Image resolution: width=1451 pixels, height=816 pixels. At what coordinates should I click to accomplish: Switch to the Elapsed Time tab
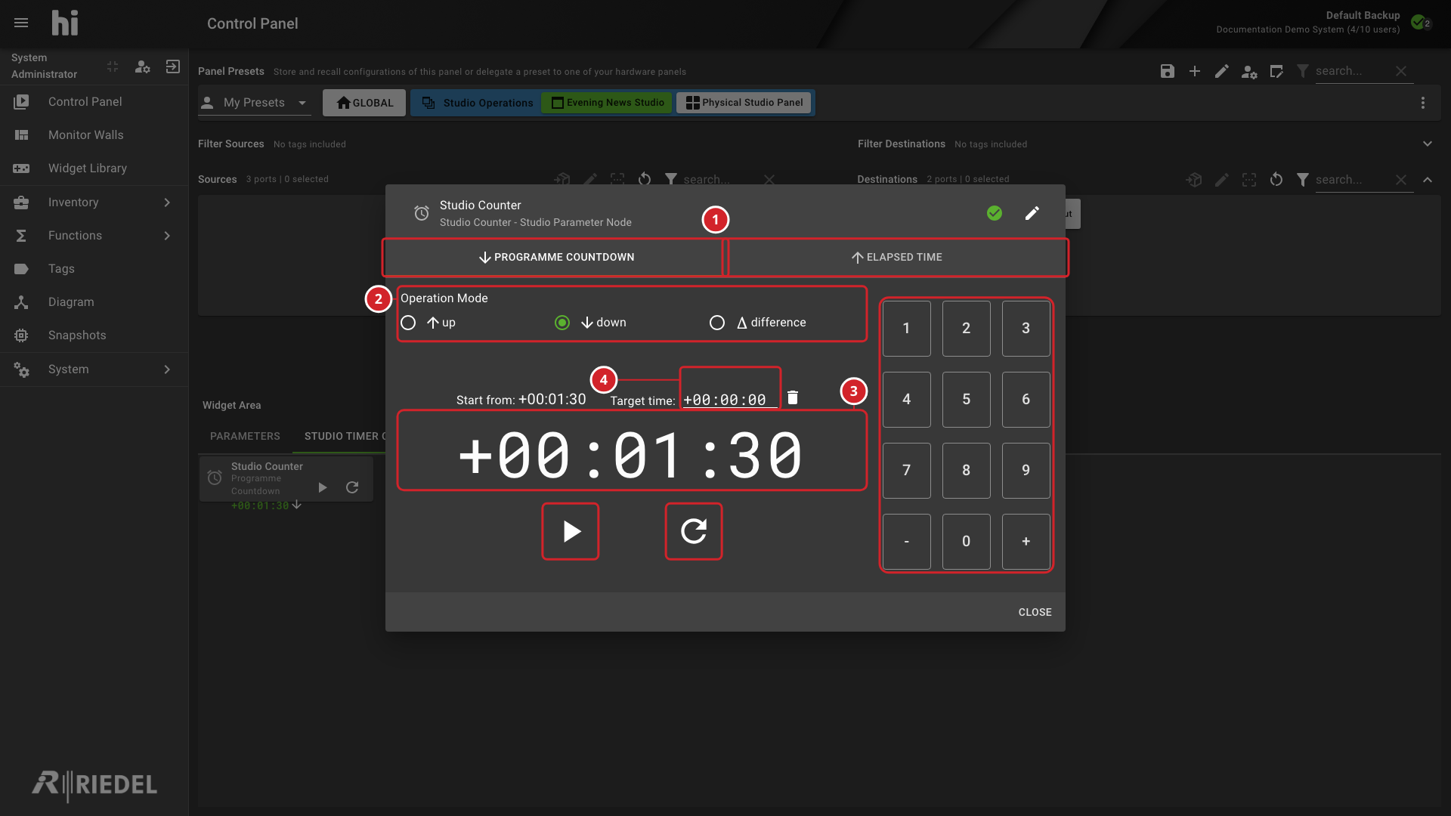[896, 258]
